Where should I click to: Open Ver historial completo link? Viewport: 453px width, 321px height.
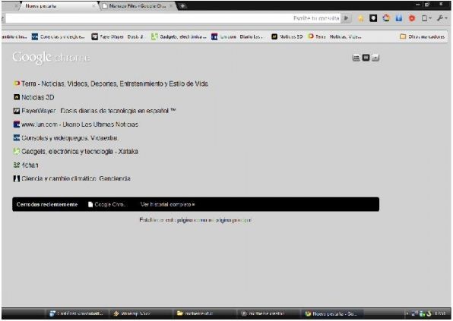167,204
